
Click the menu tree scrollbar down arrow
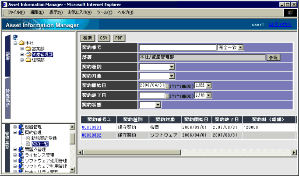pos(73,169)
